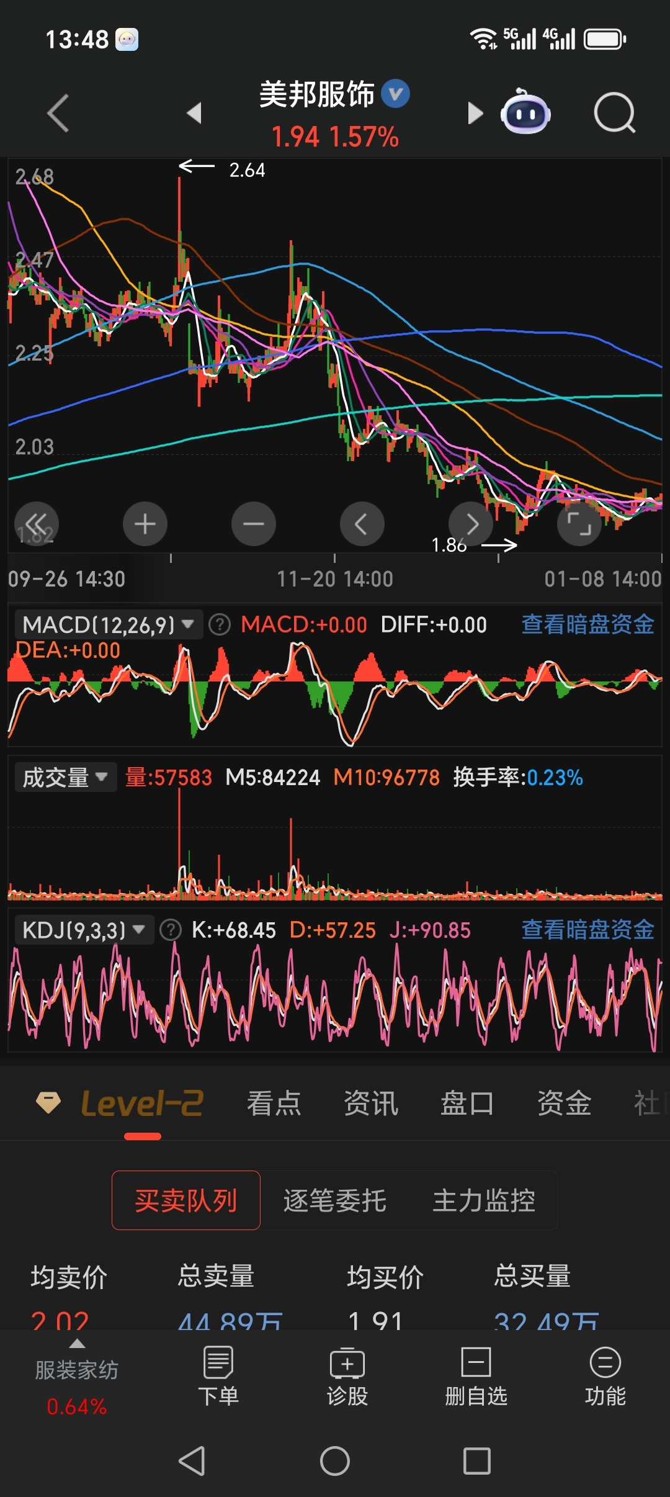Tap the Level-2 diamond icon
670x1497 pixels.
48,1103
